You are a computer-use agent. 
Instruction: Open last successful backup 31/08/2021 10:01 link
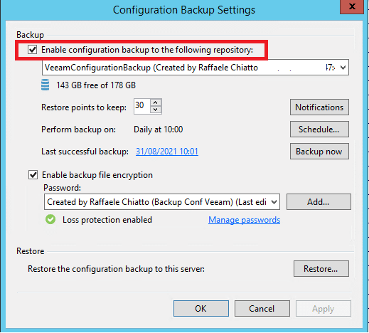(167, 152)
